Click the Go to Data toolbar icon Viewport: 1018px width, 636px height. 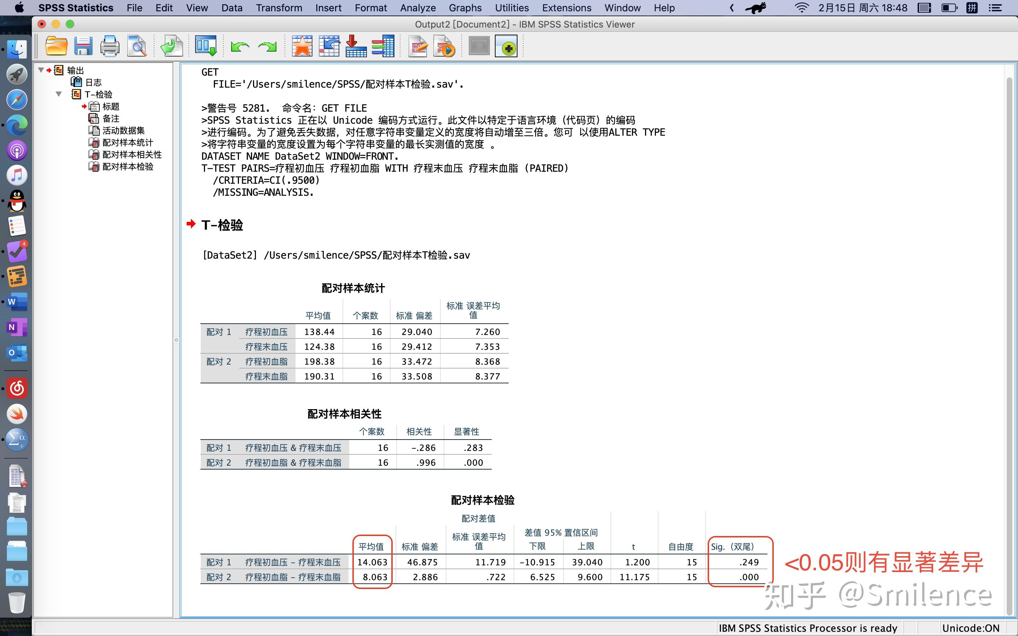(206, 46)
